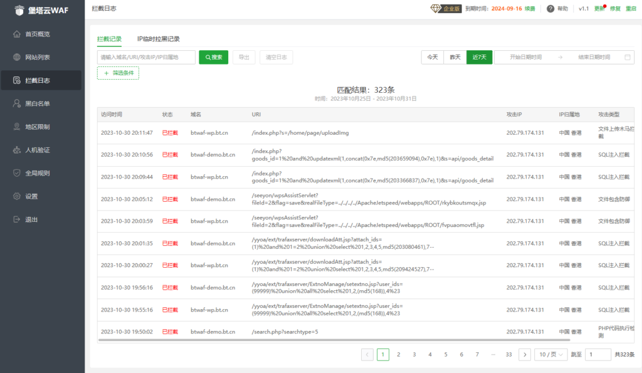
Task: Click the 帮助 link
Action: click(x=562, y=9)
